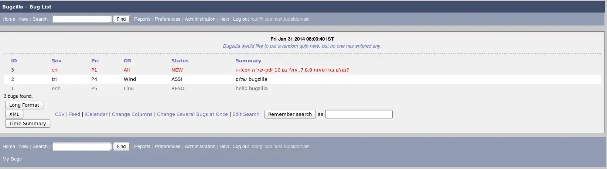Click the Remember search button

coord(290,114)
